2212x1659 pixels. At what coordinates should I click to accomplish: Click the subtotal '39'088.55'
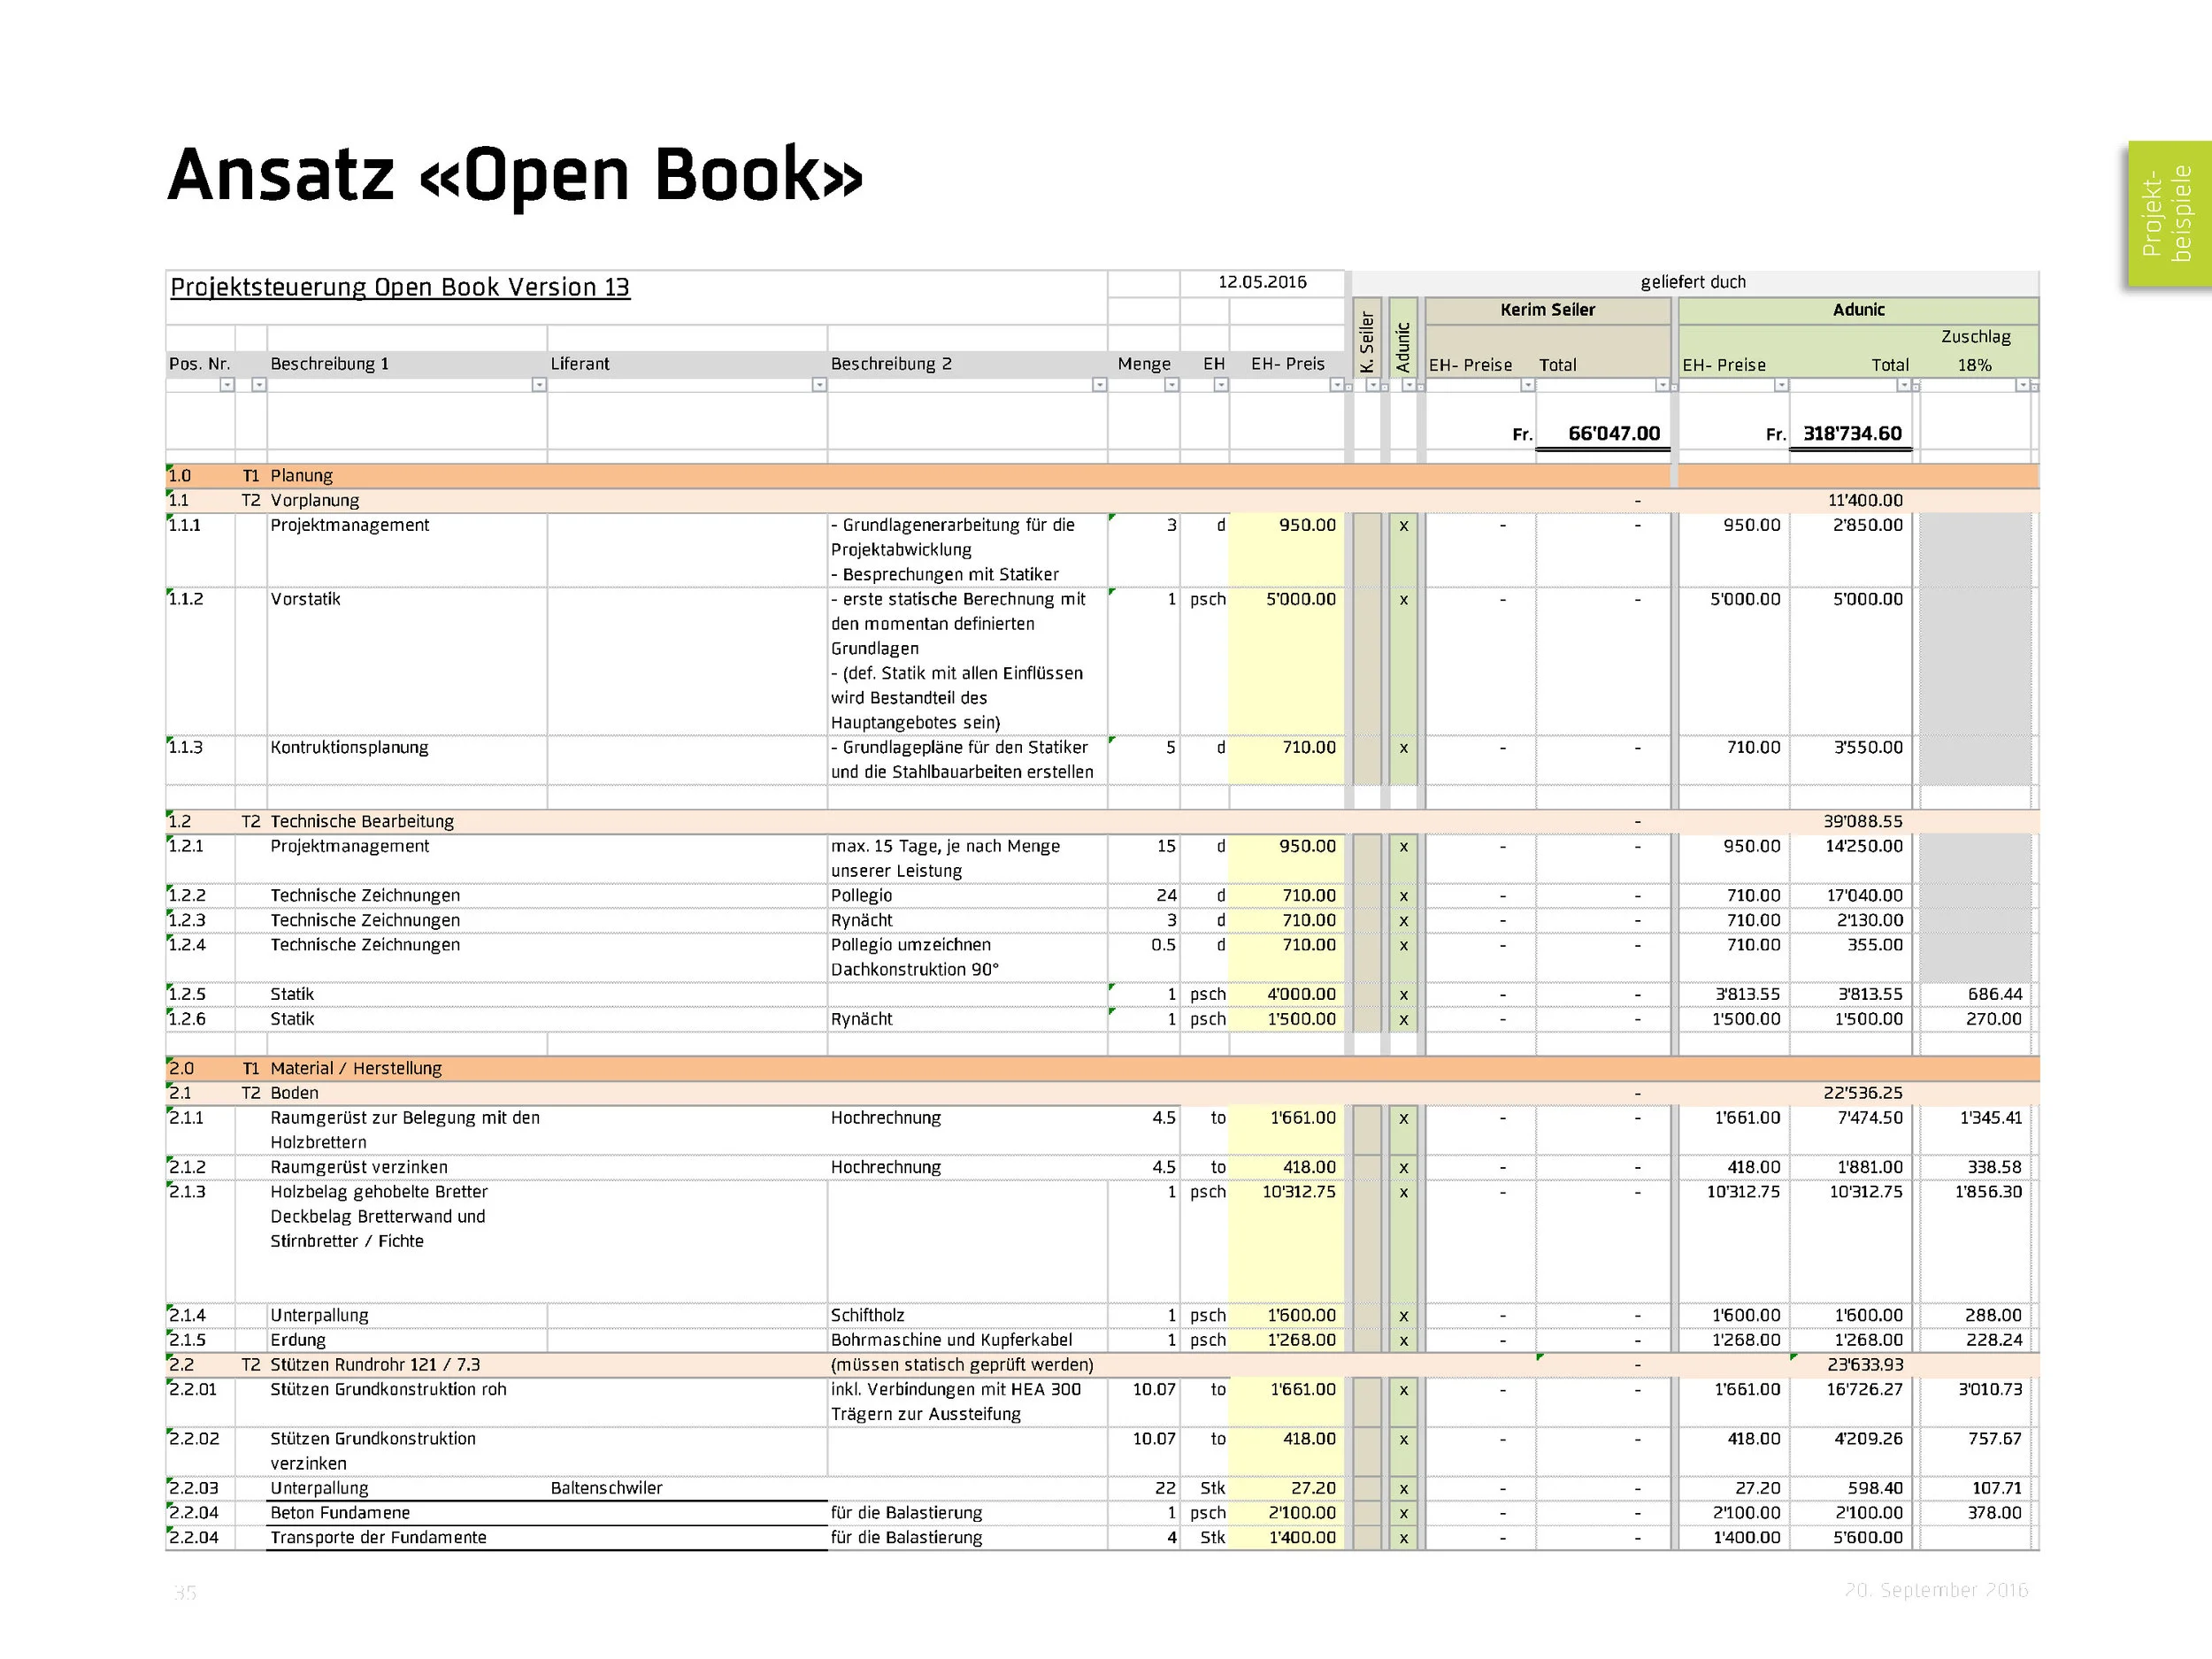click(x=1863, y=821)
